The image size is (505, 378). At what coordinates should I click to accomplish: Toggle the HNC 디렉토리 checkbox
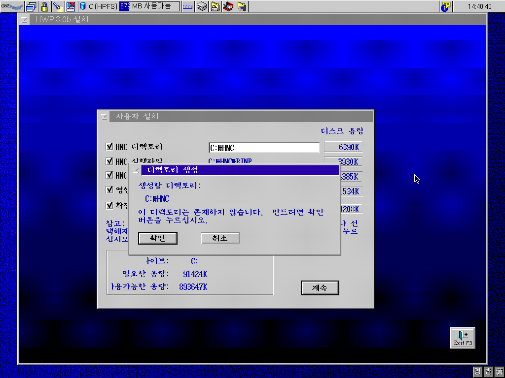(109, 147)
